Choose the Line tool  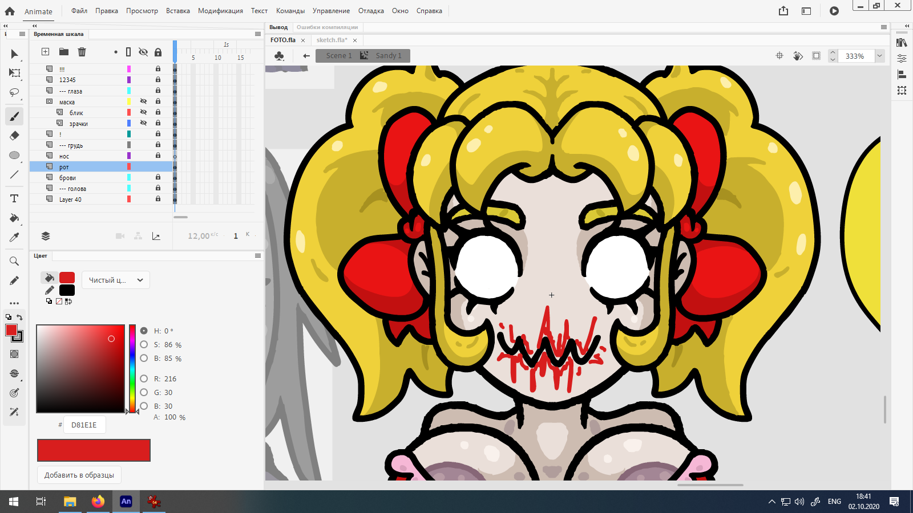tap(14, 174)
